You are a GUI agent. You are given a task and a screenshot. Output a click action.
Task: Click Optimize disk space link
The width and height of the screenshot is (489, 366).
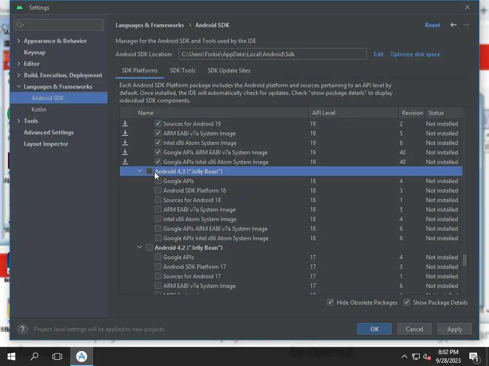[x=415, y=54]
